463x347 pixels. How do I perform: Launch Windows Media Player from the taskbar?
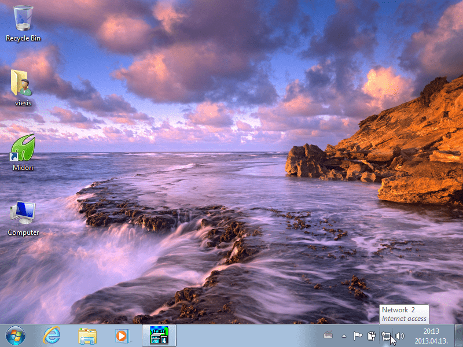(x=123, y=336)
